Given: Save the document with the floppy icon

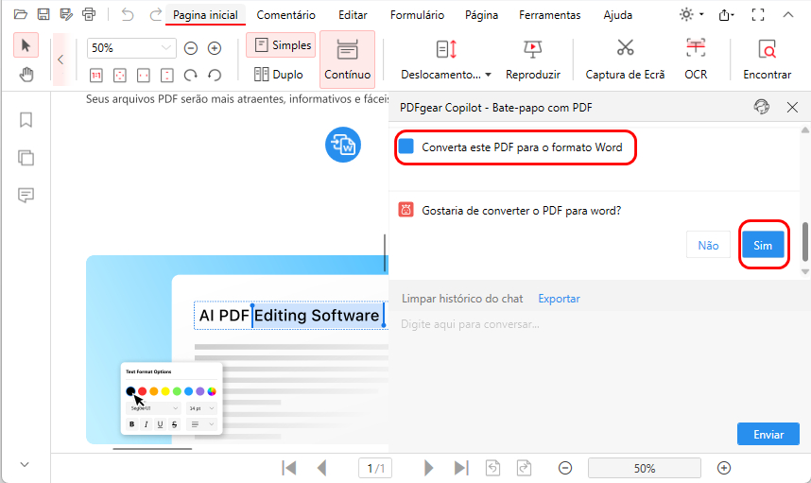Looking at the screenshot, I should click(43, 14).
